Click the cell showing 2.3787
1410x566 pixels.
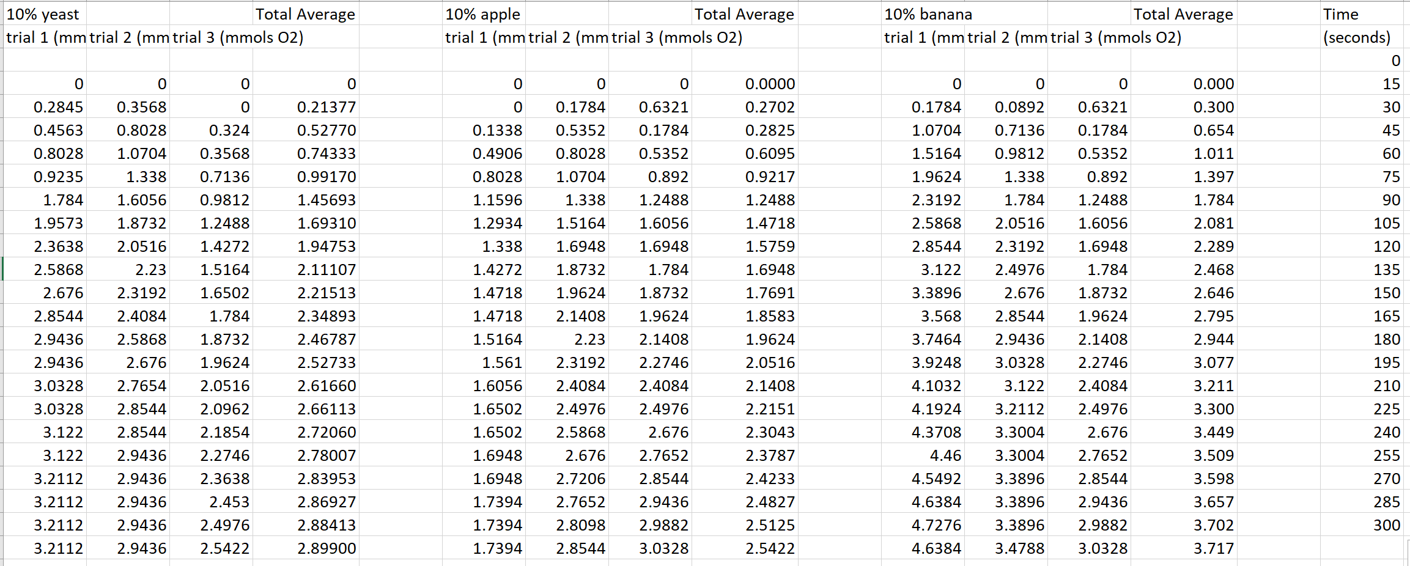745,455
